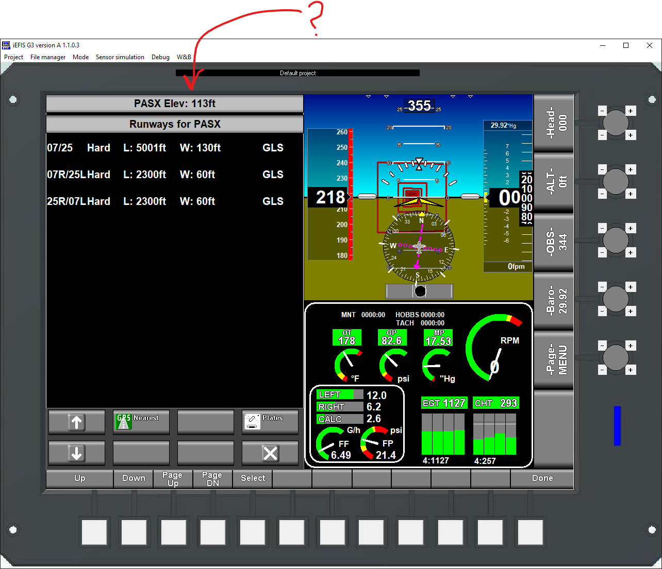The image size is (662, 569).
Task: Tap the down arrow touch button
Action: (x=77, y=453)
